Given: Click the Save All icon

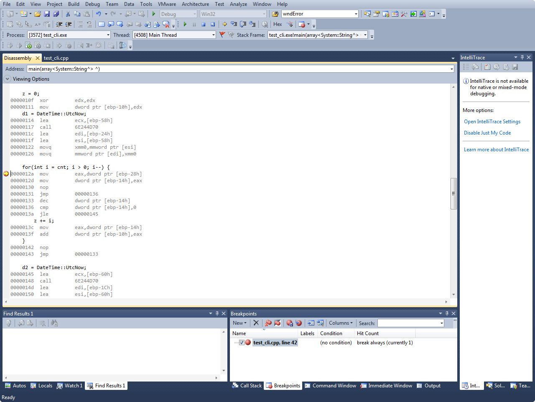Looking at the screenshot, I should coord(56,14).
